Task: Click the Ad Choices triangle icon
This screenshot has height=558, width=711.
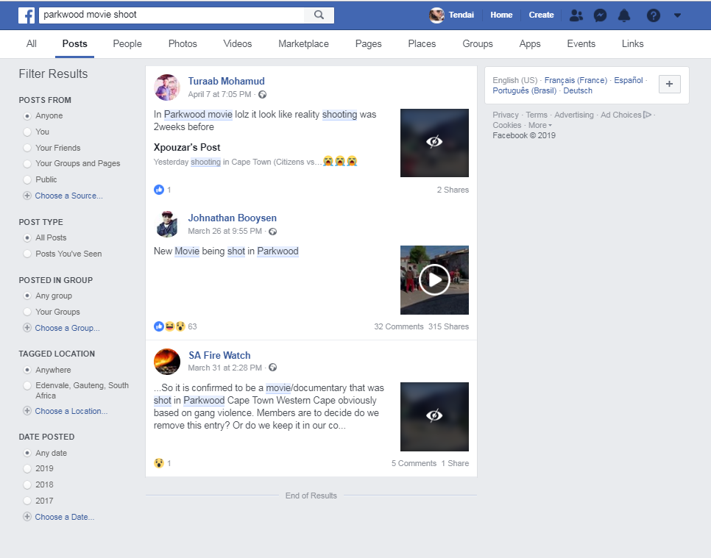Action: 648,115
